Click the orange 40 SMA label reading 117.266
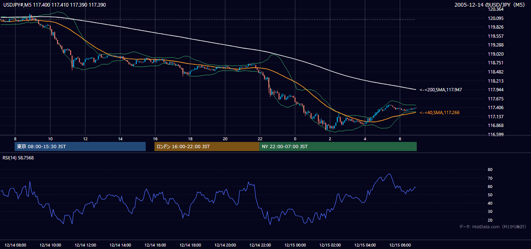531x249 pixels. tap(440, 112)
